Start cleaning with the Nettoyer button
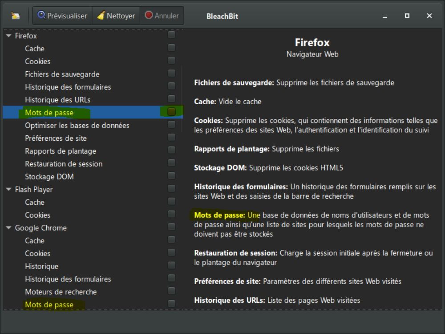The image size is (445, 334). 116,16
